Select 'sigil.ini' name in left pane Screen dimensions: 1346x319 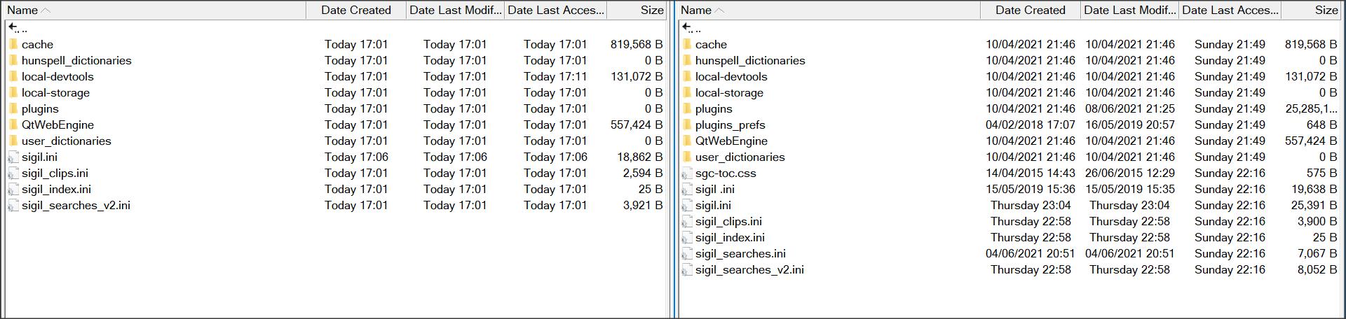39,157
